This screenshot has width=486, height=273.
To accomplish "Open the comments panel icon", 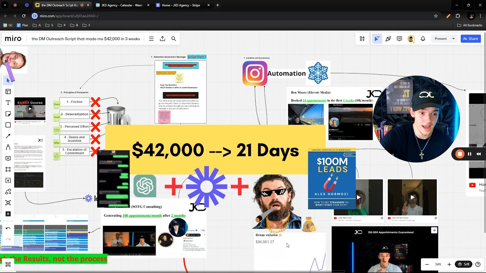I will 399,39.
